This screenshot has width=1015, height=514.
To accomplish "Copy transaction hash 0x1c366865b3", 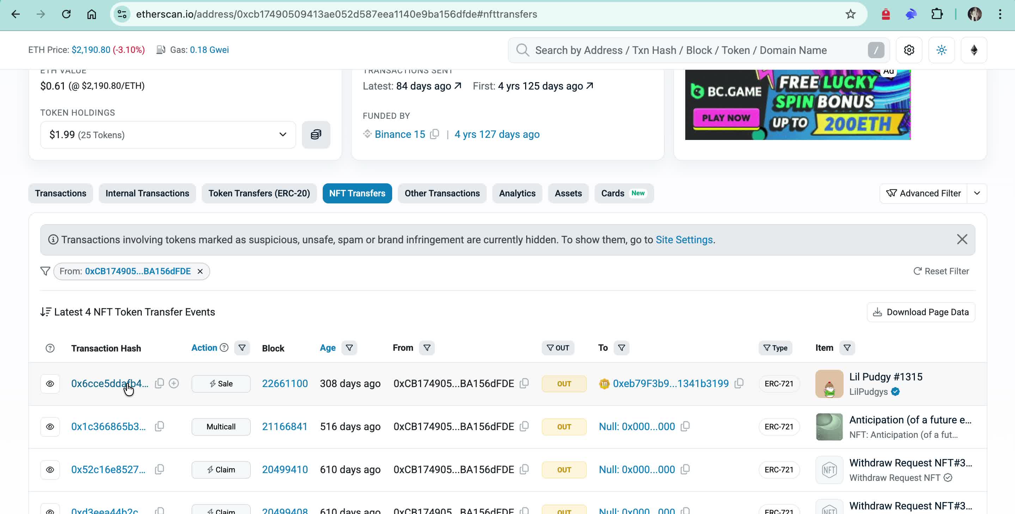I will tap(159, 426).
